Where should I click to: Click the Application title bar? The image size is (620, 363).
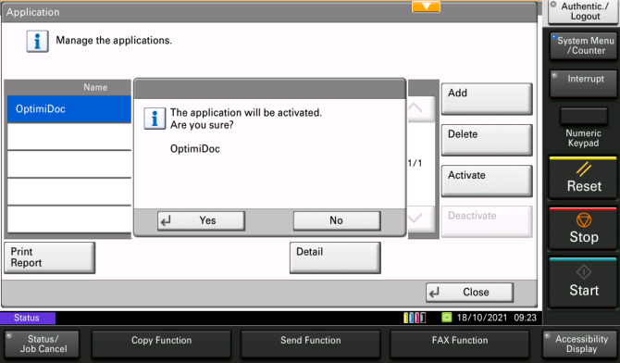click(x=269, y=12)
